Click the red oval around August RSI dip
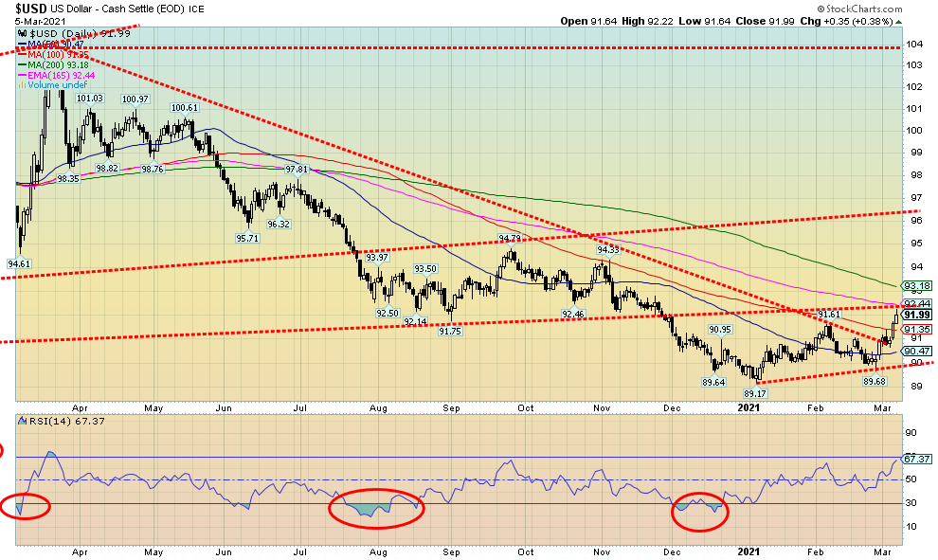 (x=376, y=509)
